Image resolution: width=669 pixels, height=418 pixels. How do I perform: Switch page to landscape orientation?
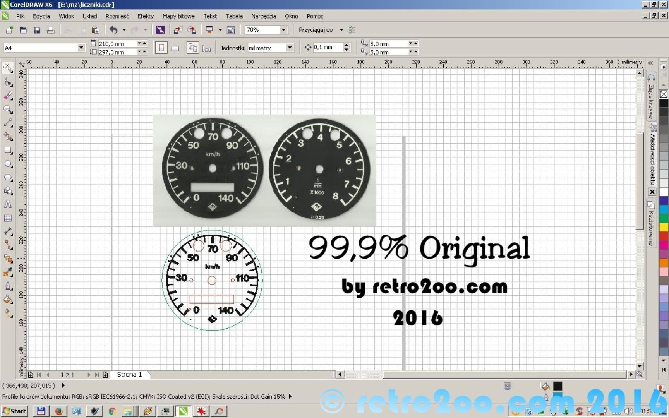175,48
